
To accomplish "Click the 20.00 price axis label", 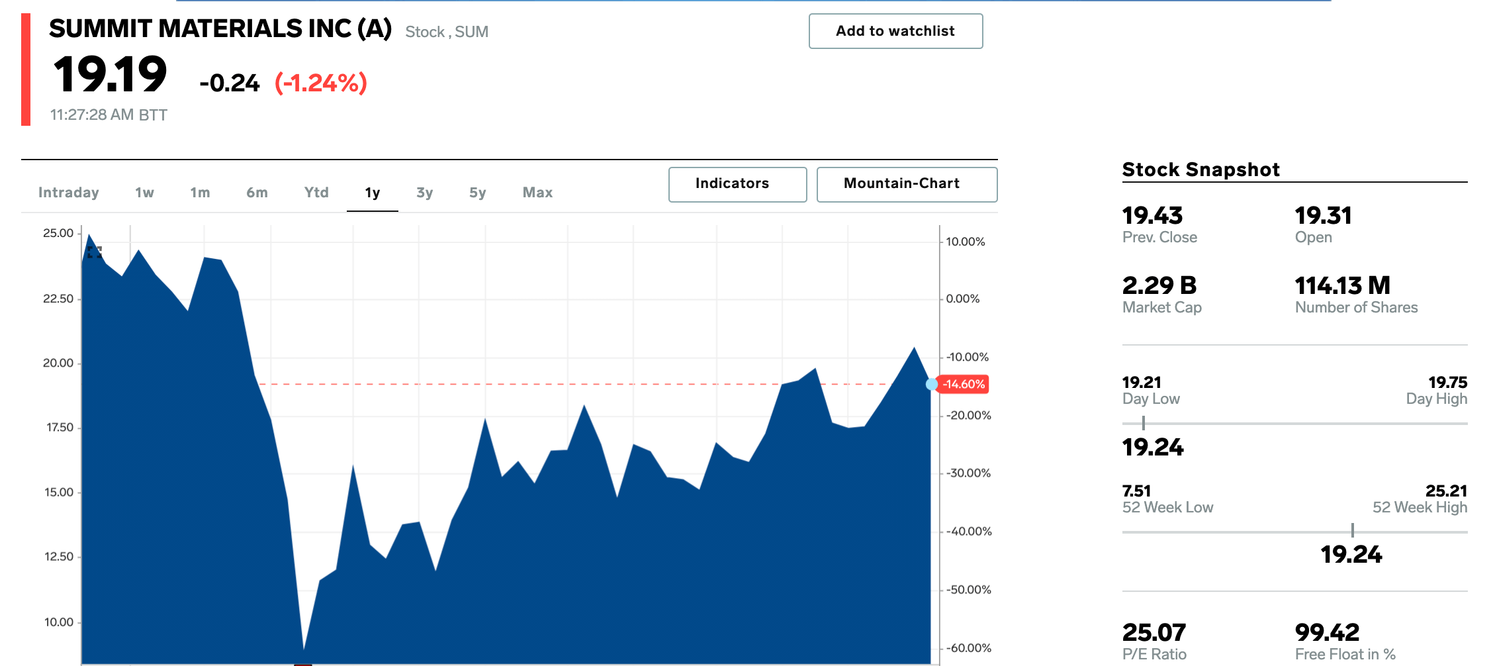I will pyautogui.click(x=58, y=363).
